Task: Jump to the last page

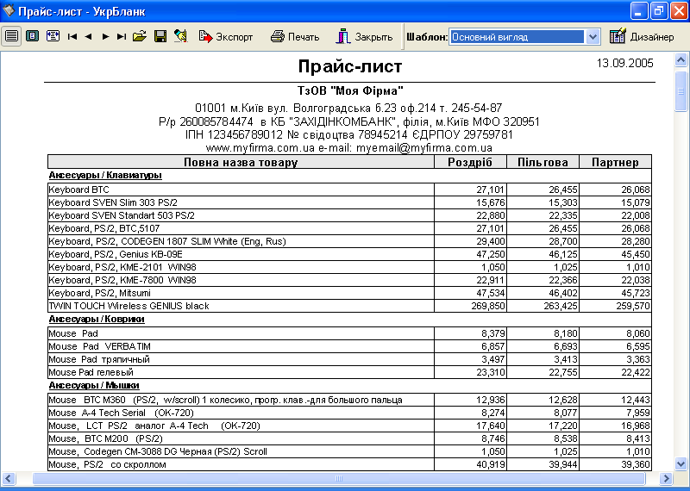Action: tap(122, 36)
